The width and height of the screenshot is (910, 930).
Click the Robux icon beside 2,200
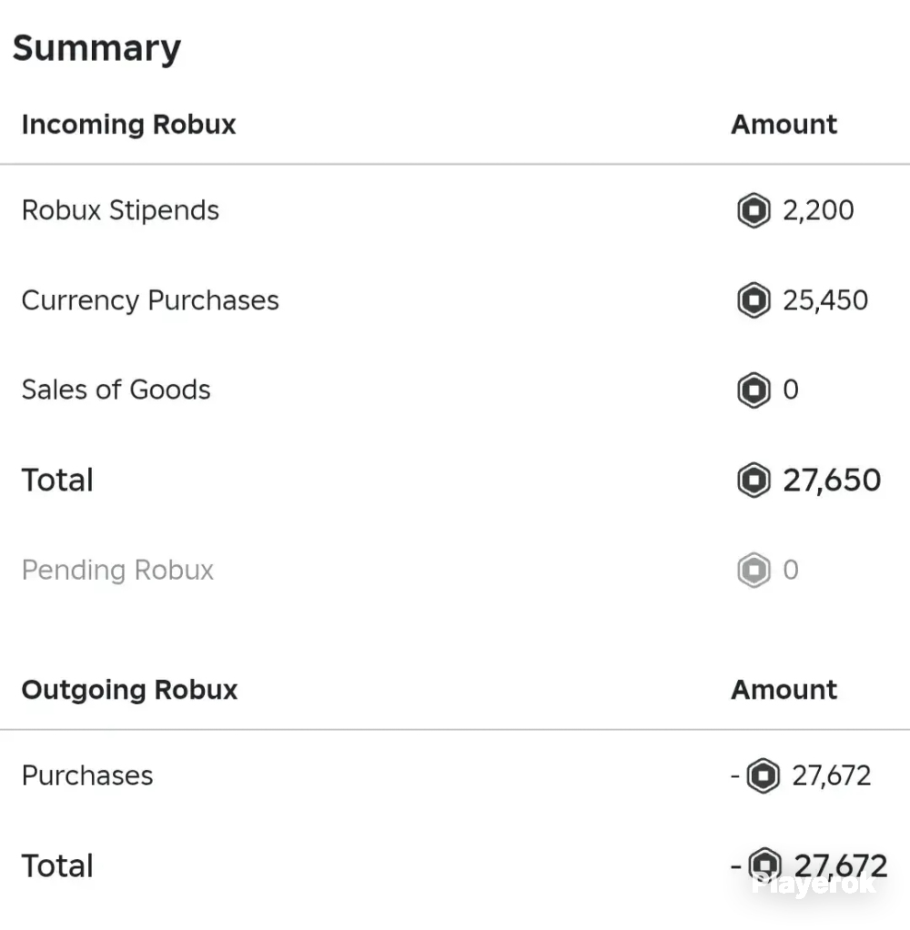(x=753, y=210)
